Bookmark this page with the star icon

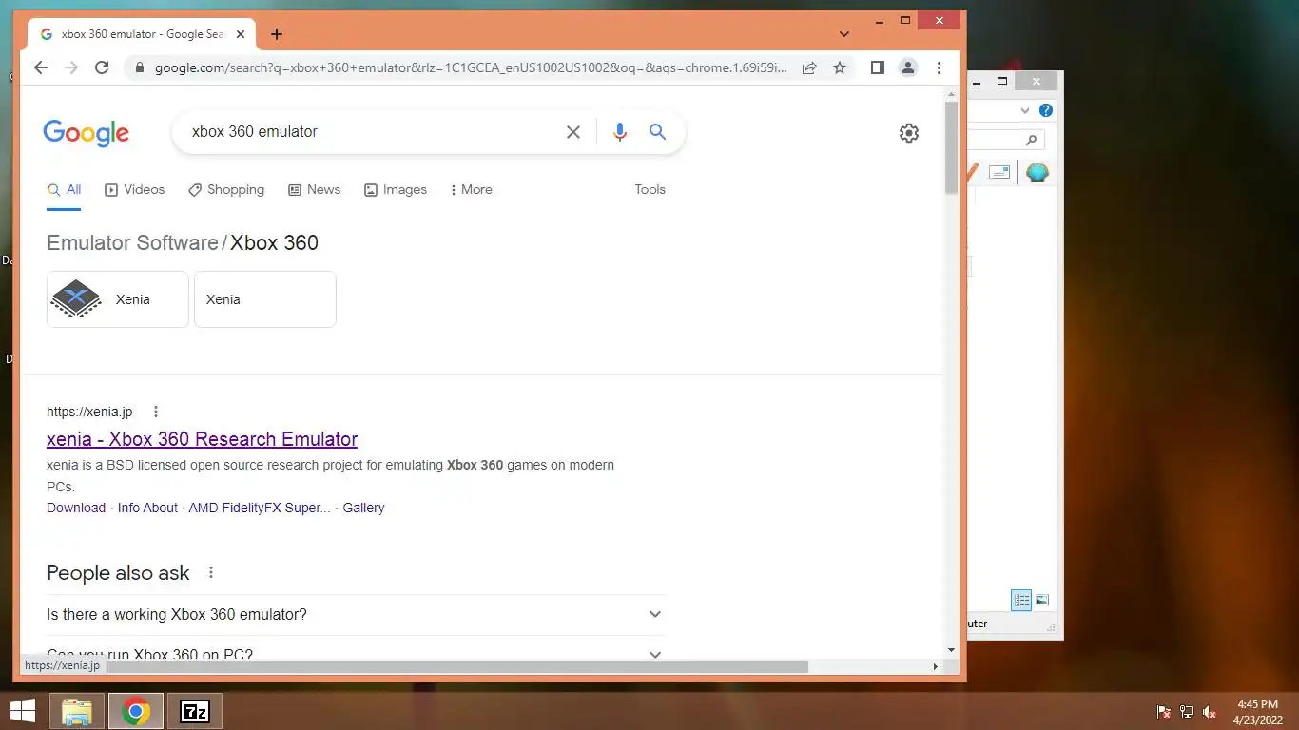tap(840, 67)
